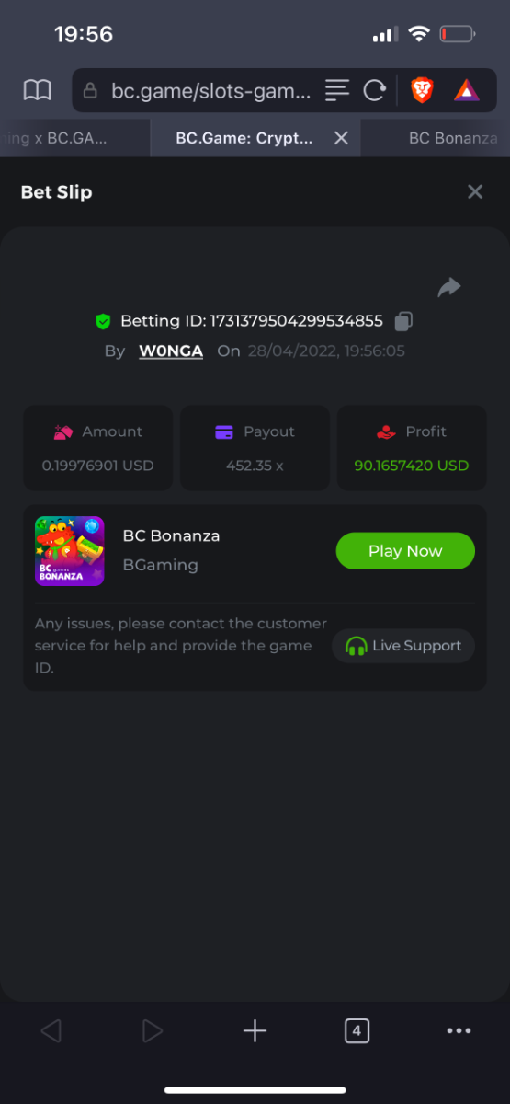
Task: Click the Play Now button
Action: coord(405,551)
